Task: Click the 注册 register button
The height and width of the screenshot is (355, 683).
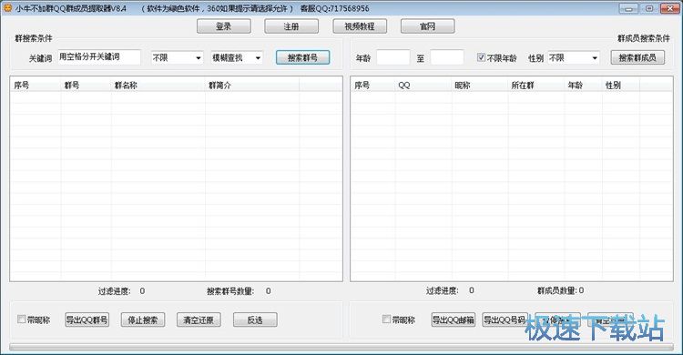Action: [x=291, y=26]
